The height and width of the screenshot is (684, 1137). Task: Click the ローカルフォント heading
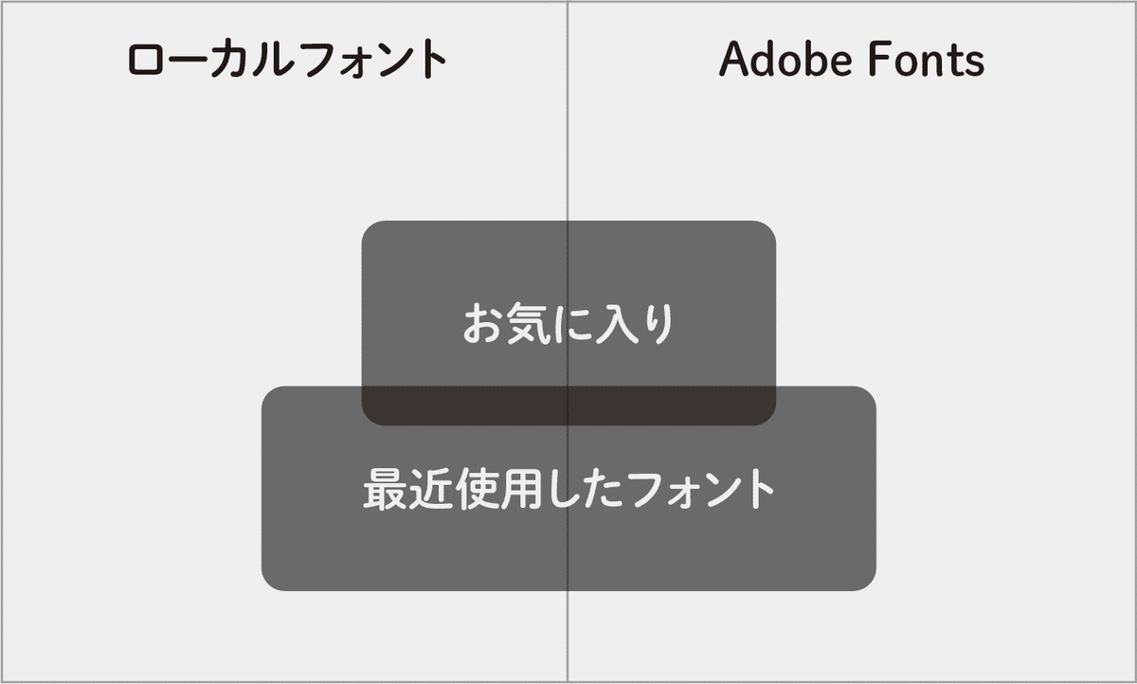click(x=287, y=62)
